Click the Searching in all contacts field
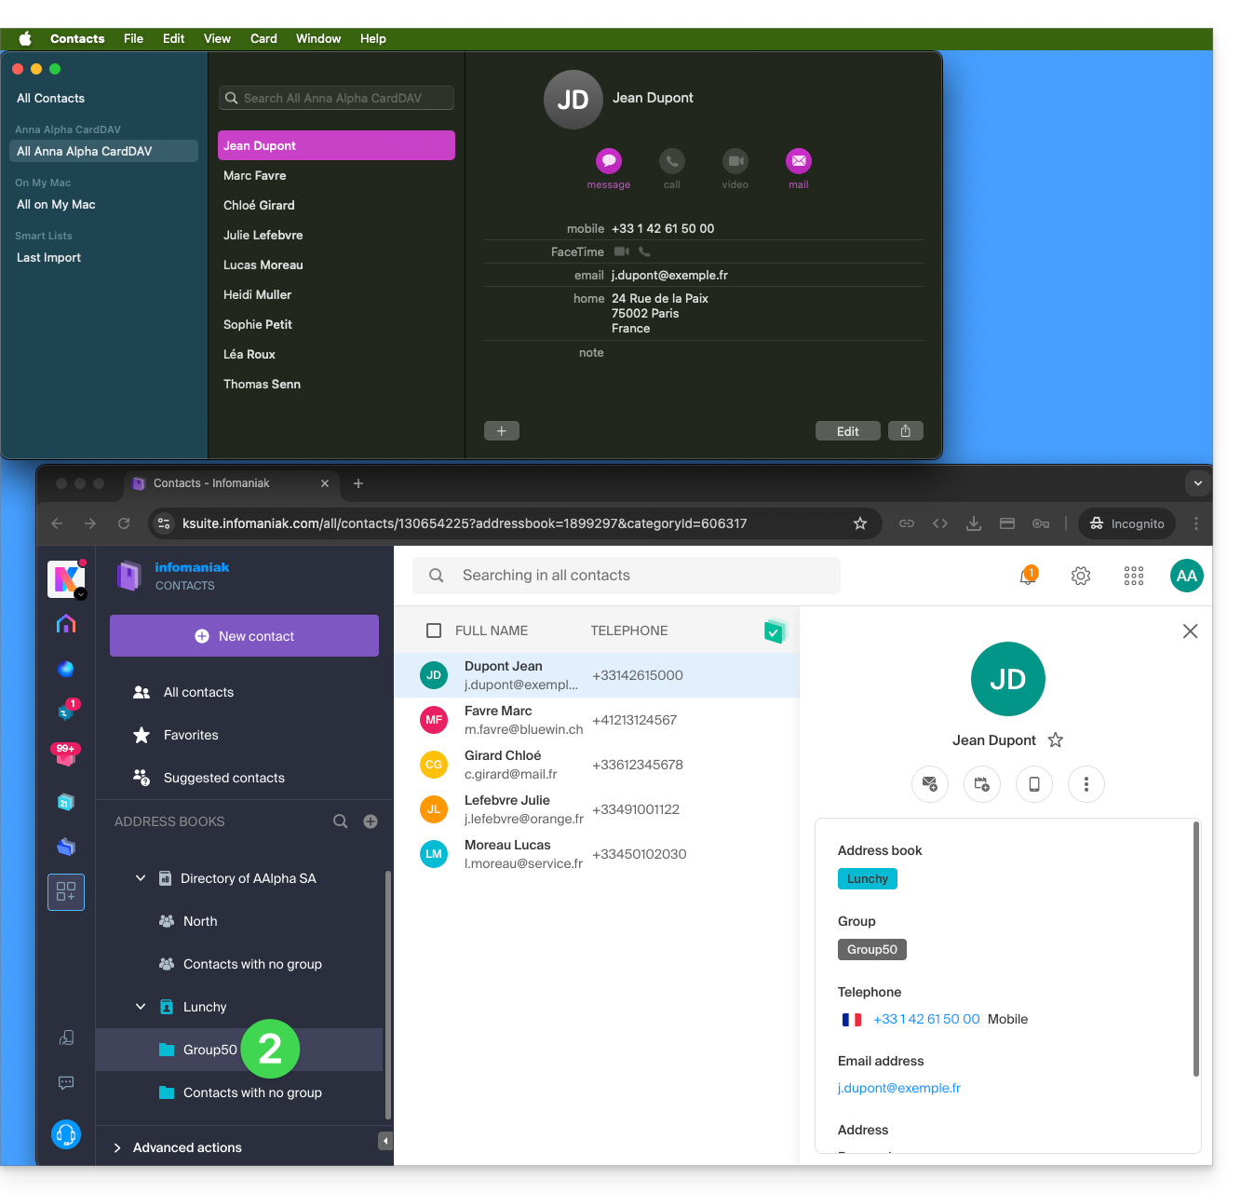Viewport: 1241px width, 1194px height. (x=627, y=576)
